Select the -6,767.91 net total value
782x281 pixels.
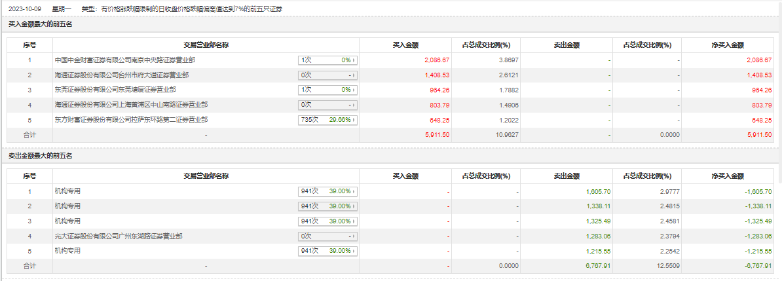coord(758,265)
